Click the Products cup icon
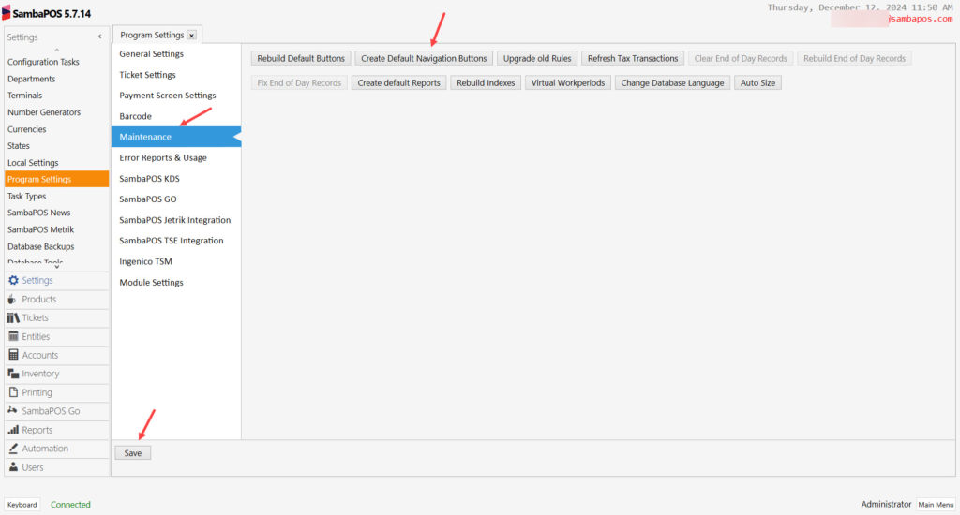960x515 pixels. 12,299
